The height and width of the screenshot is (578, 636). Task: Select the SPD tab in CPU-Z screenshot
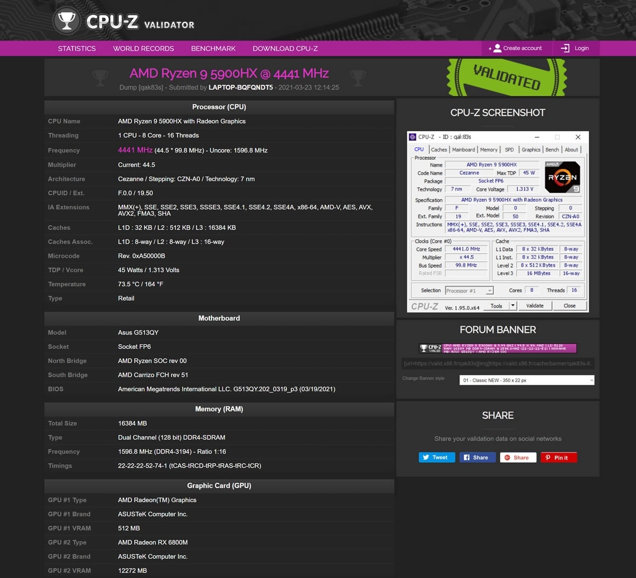click(509, 150)
